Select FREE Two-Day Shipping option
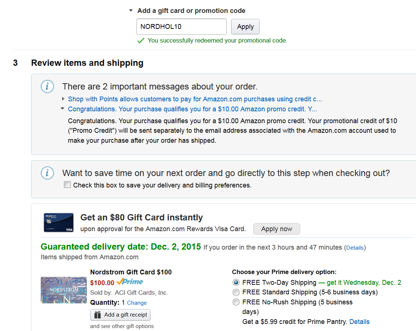 coord(236,282)
